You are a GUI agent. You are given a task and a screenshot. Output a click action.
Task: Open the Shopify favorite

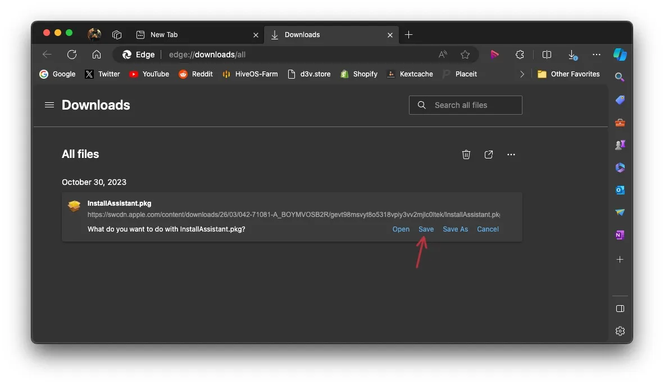point(359,74)
